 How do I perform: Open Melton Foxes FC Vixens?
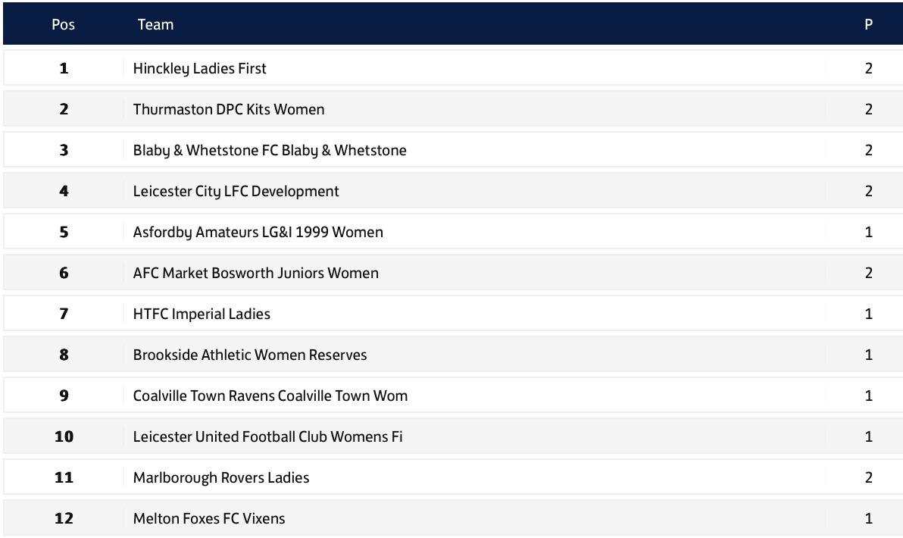pos(209,518)
